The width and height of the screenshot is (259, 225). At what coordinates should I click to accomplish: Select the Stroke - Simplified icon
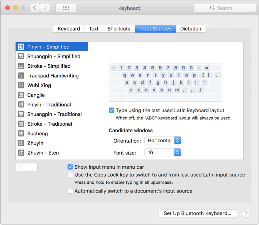[21, 66]
